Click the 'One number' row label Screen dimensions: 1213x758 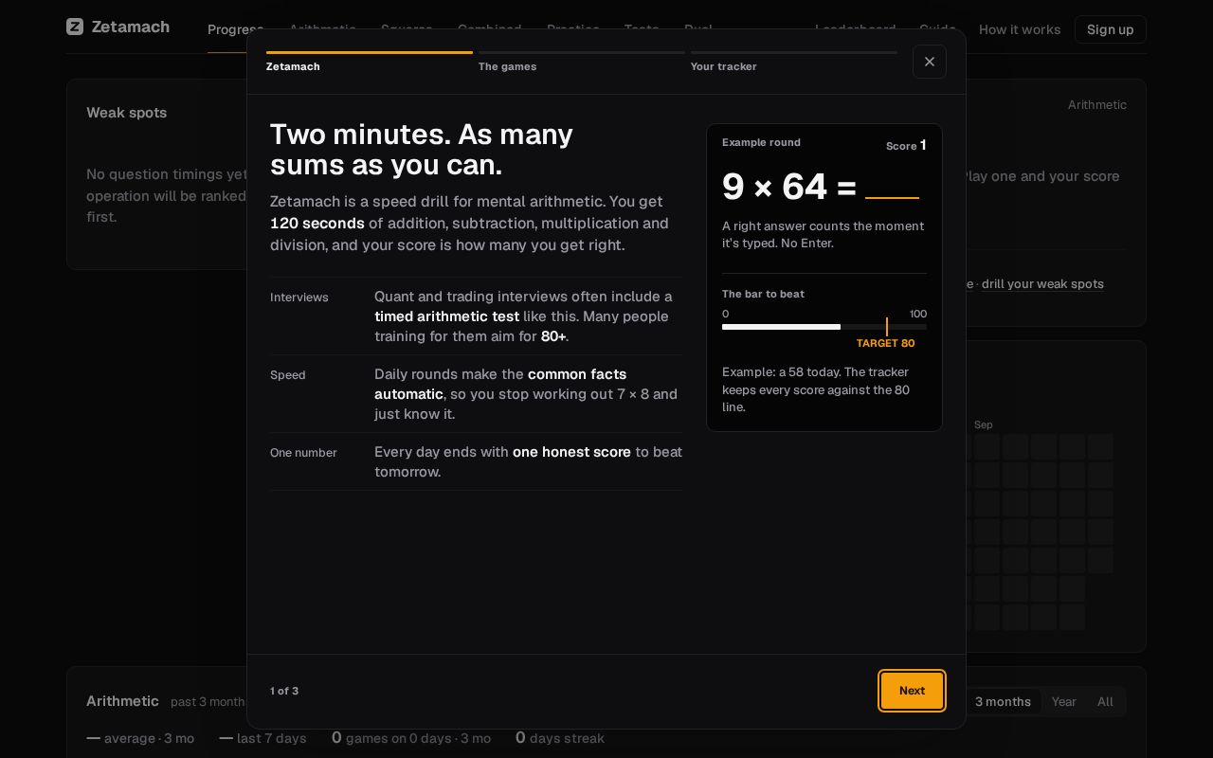point(303,453)
